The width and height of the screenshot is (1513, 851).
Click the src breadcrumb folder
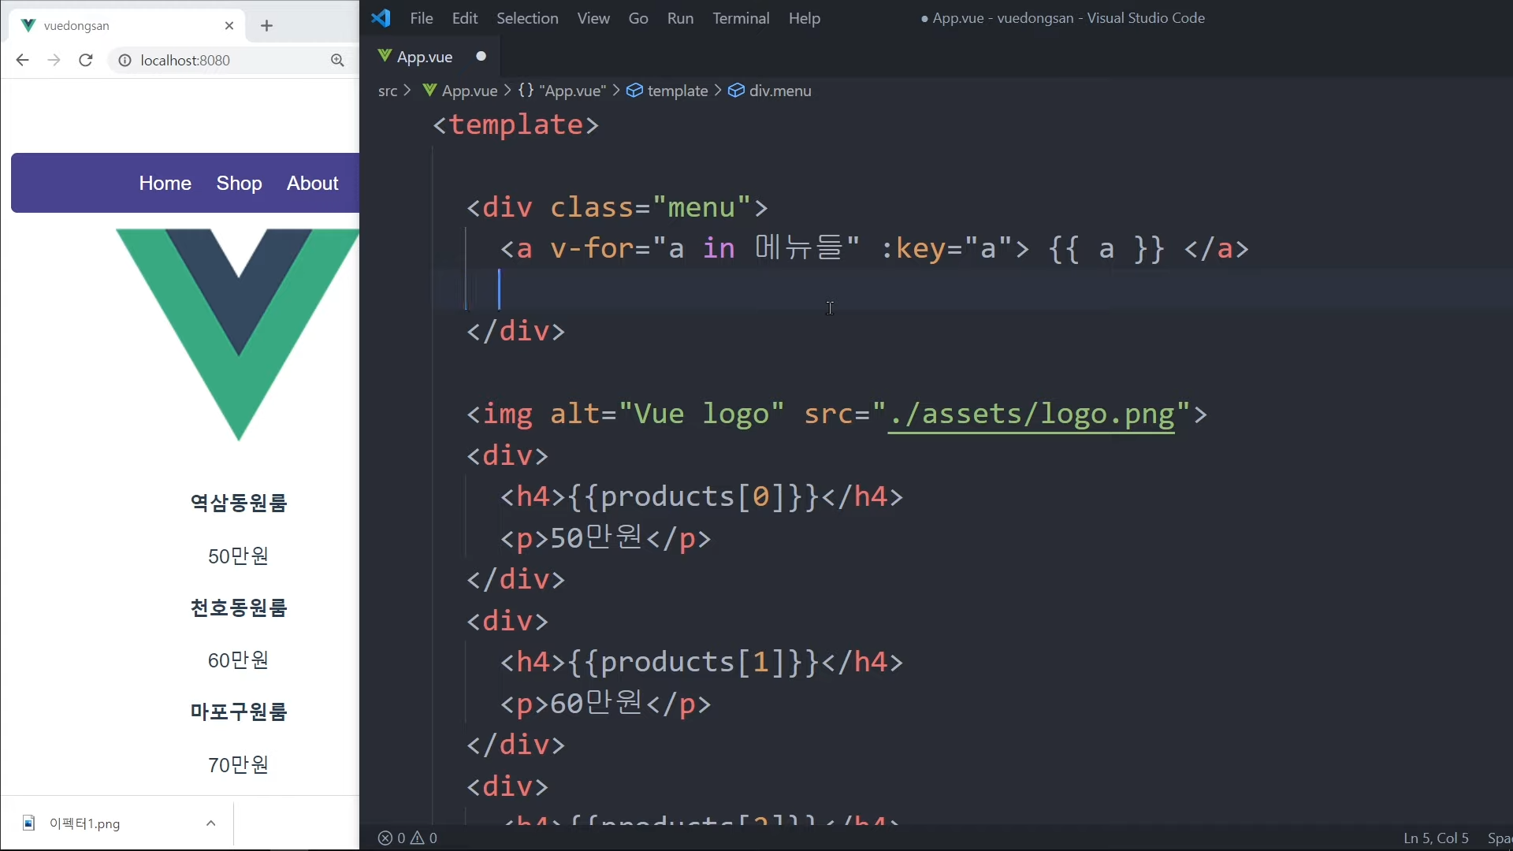[x=387, y=91]
